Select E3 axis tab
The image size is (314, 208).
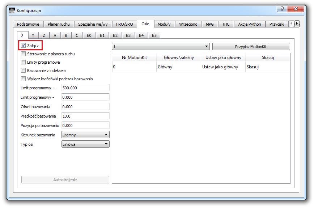pyautogui.click(x=128, y=35)
